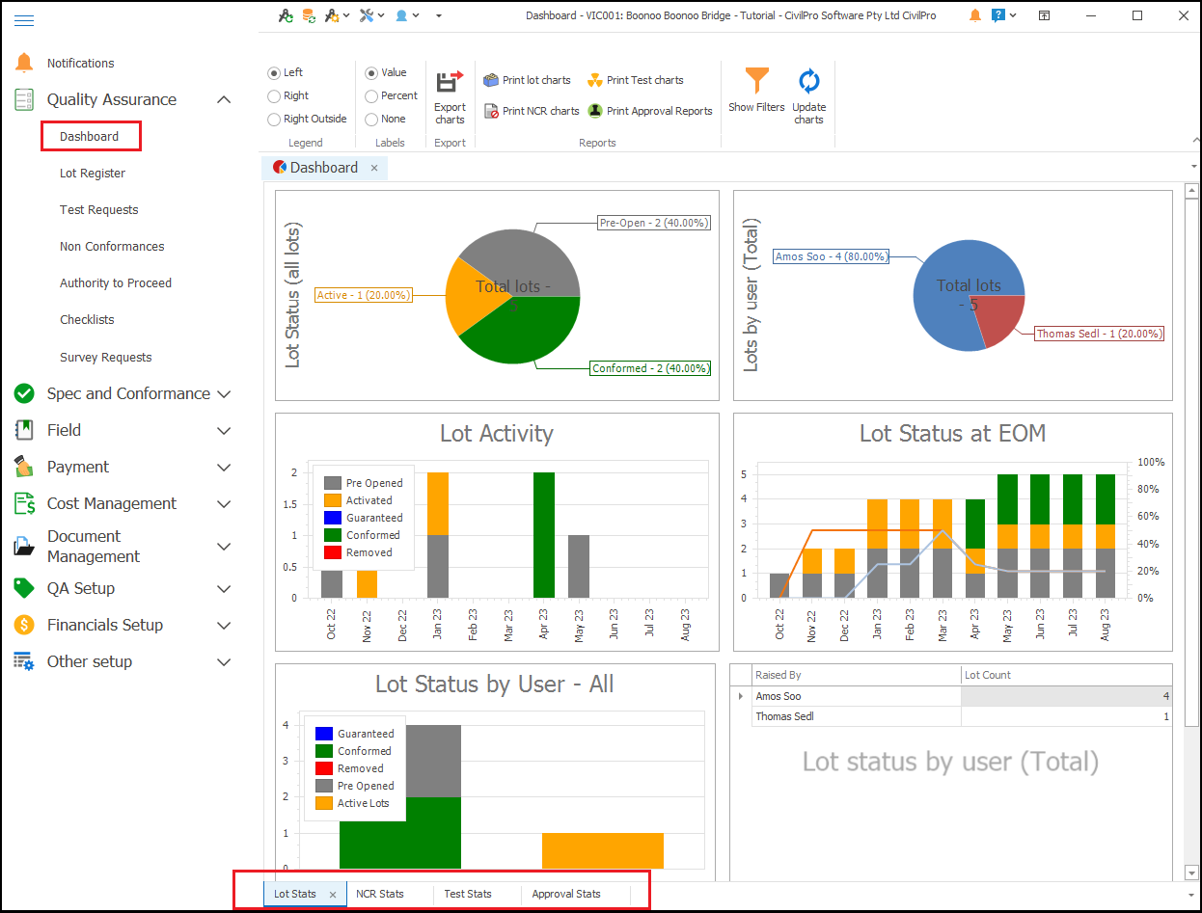Screen dimensions: 1202x913
Task: Open the hamburger menu icon
Action: click(24, 20)
